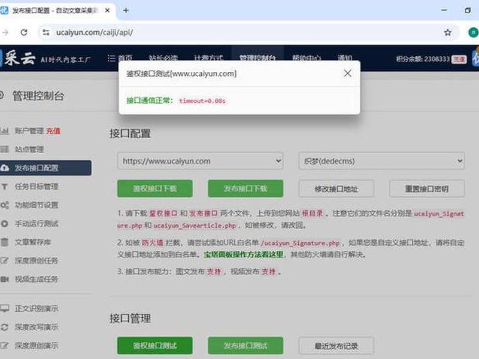Click the monitor icon beside 正文识别演示

5,308
